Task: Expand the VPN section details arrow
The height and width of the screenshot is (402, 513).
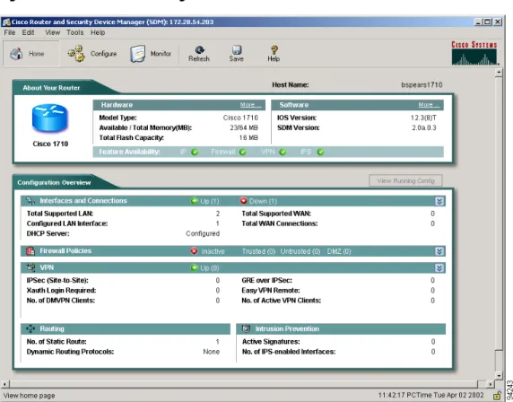Action: tap(439, 268)
